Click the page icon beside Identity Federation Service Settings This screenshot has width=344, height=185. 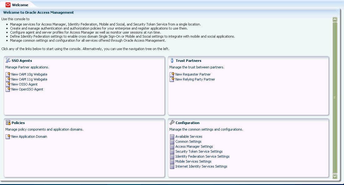[172, 157]
